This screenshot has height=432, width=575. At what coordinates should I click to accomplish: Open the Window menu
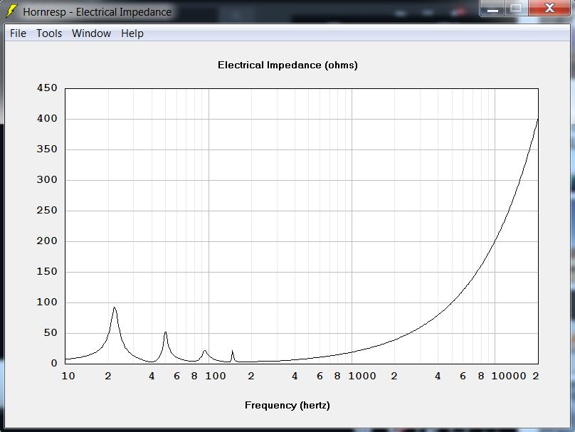pos(91,33)
